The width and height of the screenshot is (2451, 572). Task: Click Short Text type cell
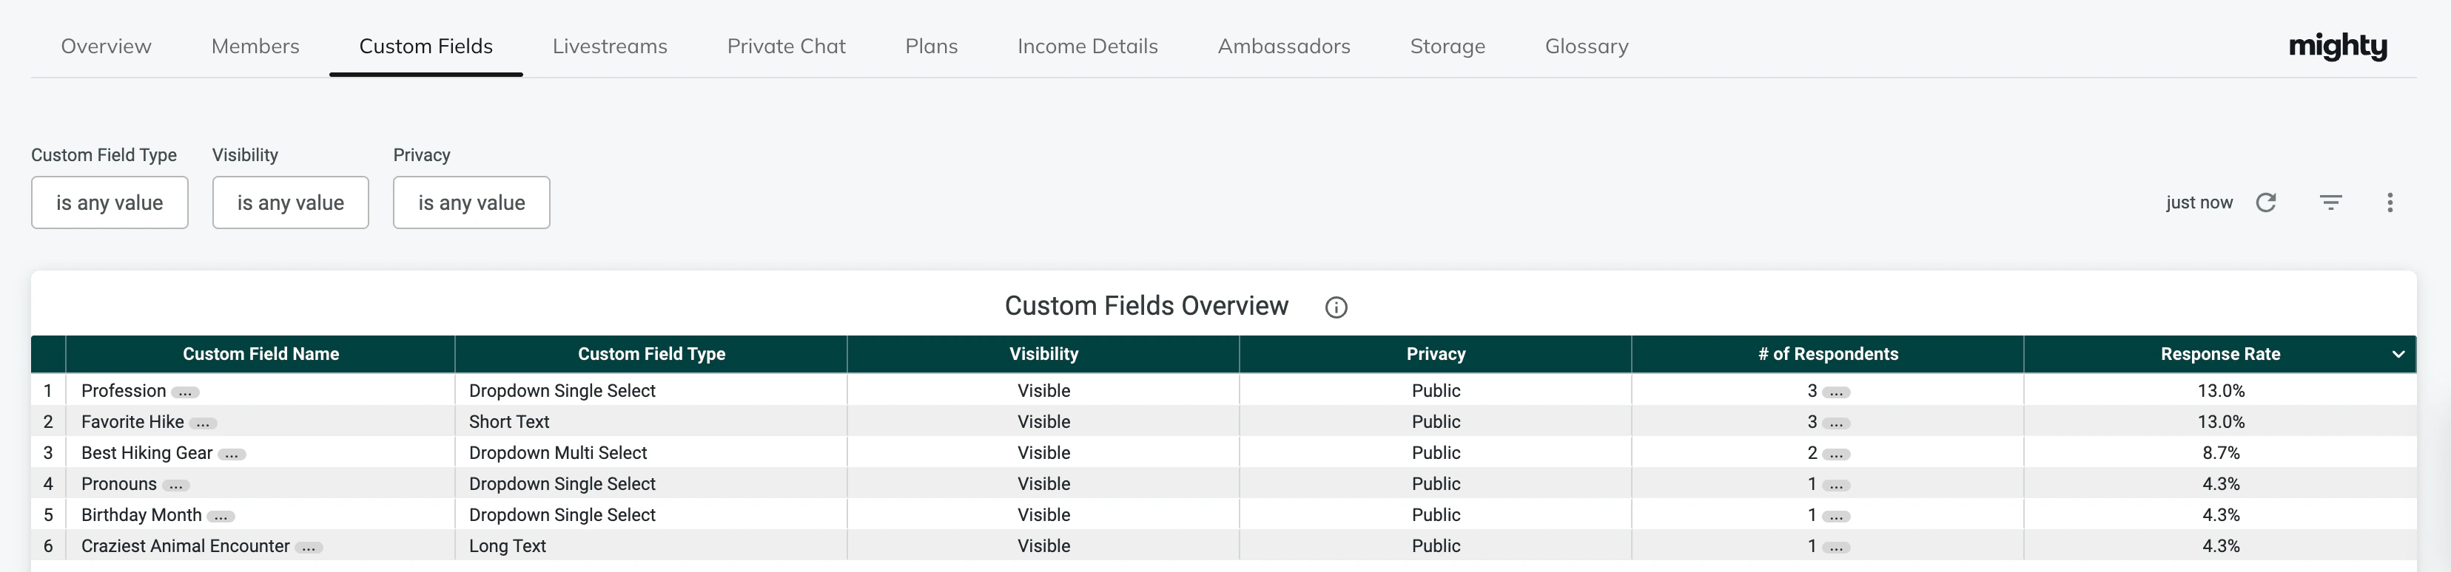pyautogui.click(x=509, y=422)
